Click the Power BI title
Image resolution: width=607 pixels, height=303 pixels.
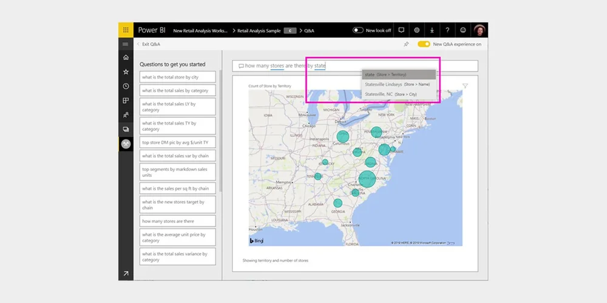click(152, 30)
